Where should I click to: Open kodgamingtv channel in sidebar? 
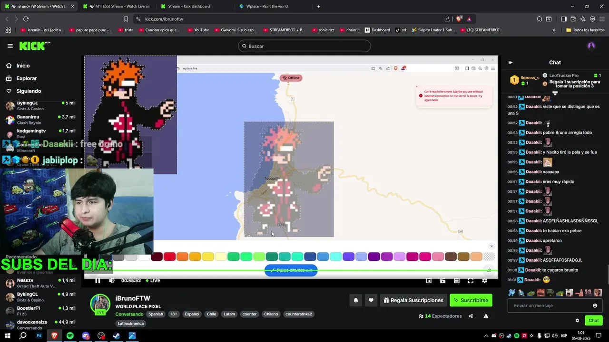(40, 133)
